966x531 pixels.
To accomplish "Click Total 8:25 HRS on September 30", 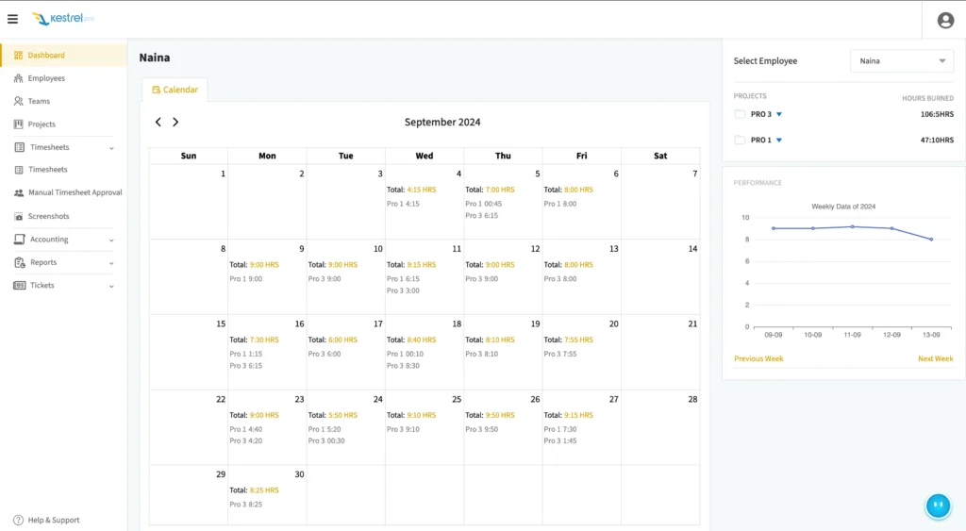I will click(254, 490).
